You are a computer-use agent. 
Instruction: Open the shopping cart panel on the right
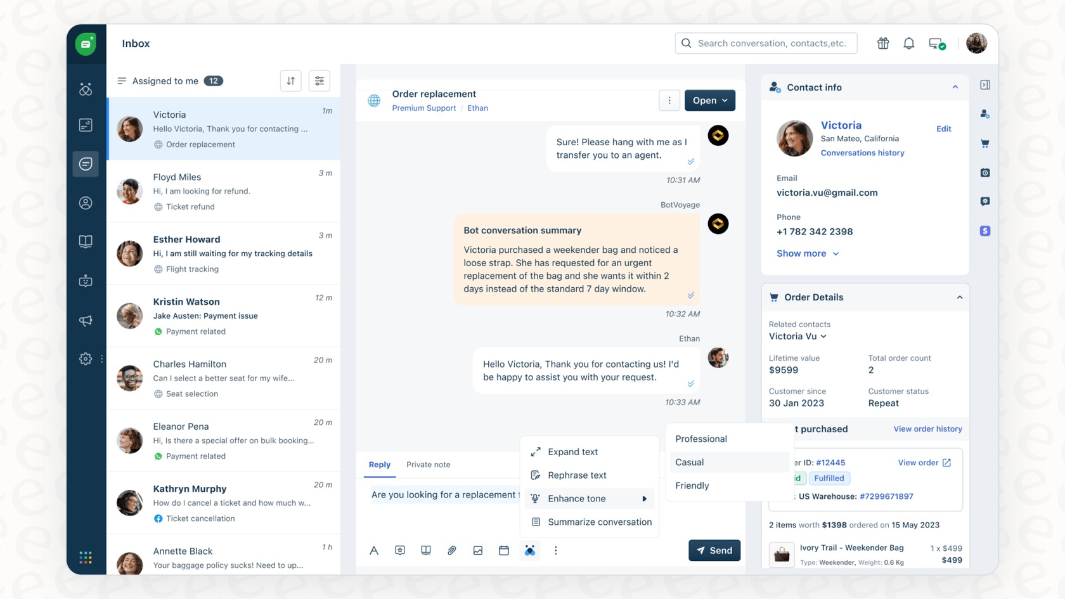point(985,143)
